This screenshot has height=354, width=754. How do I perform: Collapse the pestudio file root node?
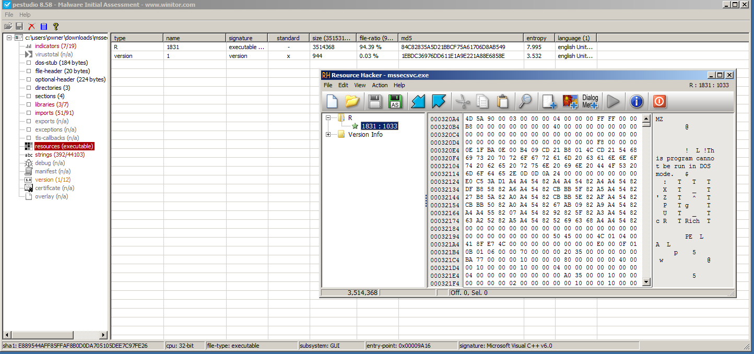pos(9,38)
